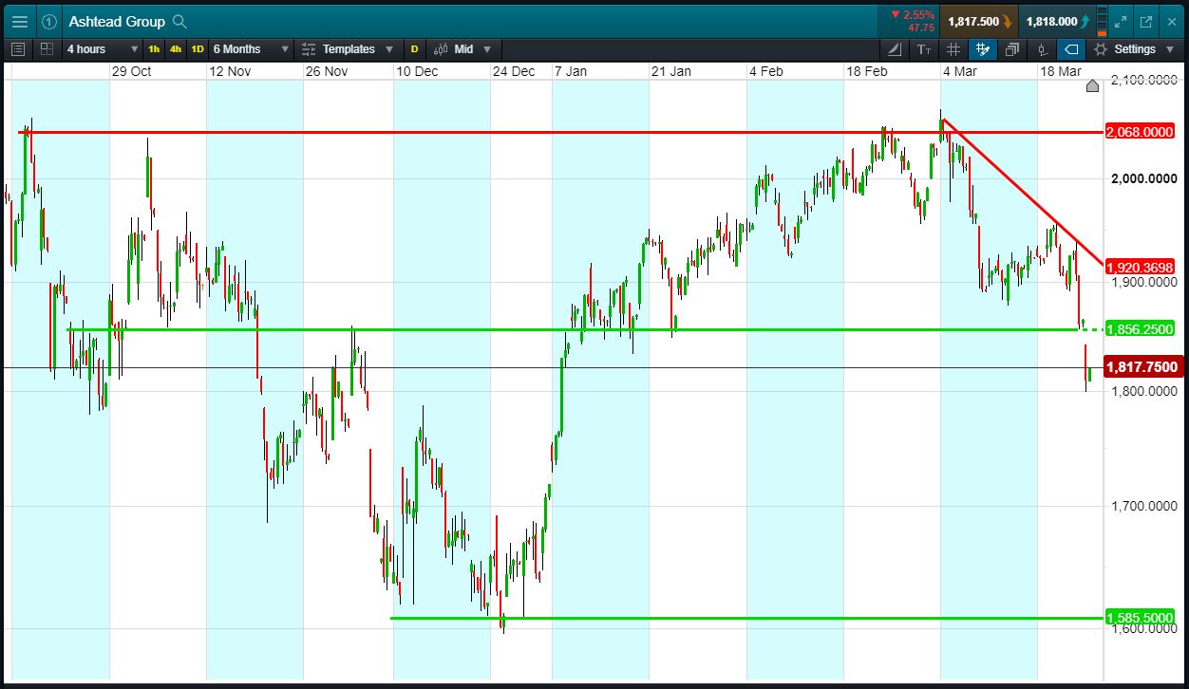Close the Ashtead Group chart panel

pos(1172,21)
